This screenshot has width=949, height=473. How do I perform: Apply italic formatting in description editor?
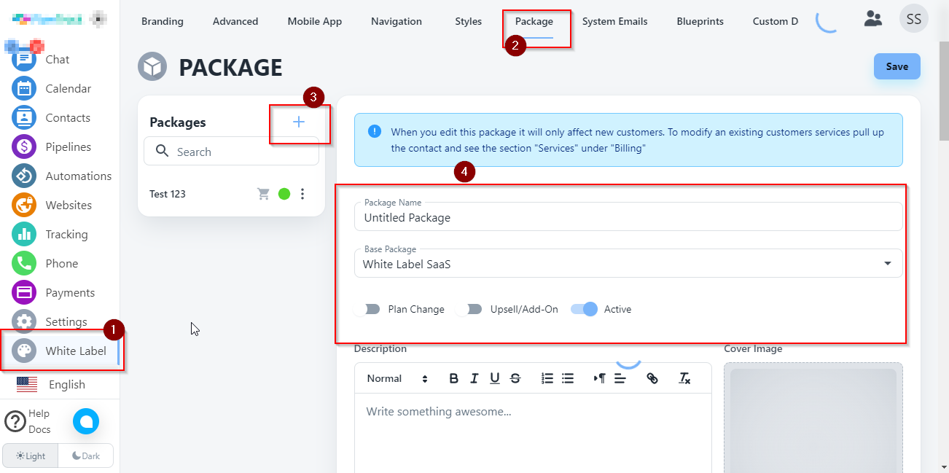coord(474,378)
